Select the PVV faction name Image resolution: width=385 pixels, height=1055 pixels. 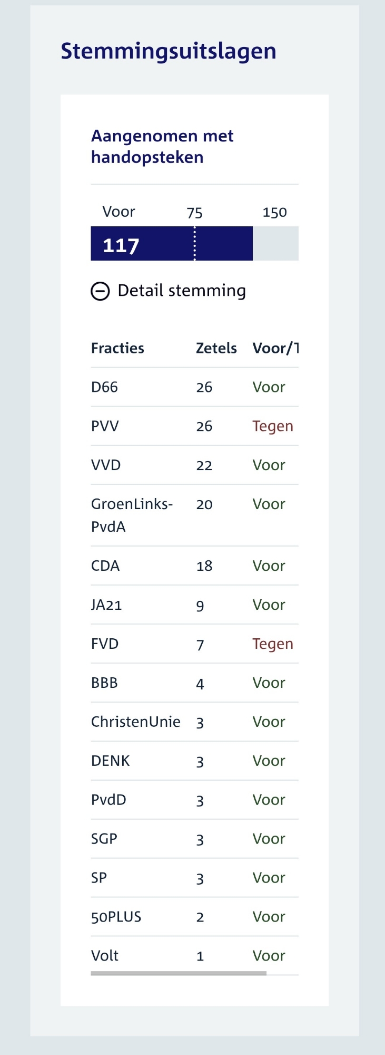105,426
